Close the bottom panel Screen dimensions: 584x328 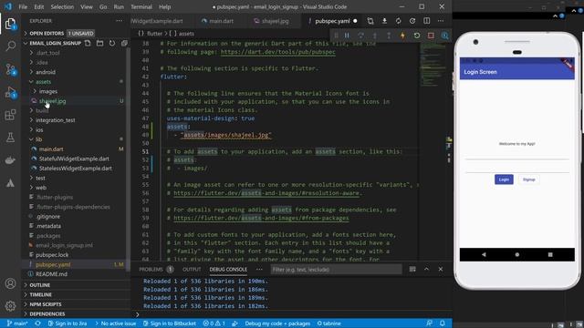click(x=441, y=269)
